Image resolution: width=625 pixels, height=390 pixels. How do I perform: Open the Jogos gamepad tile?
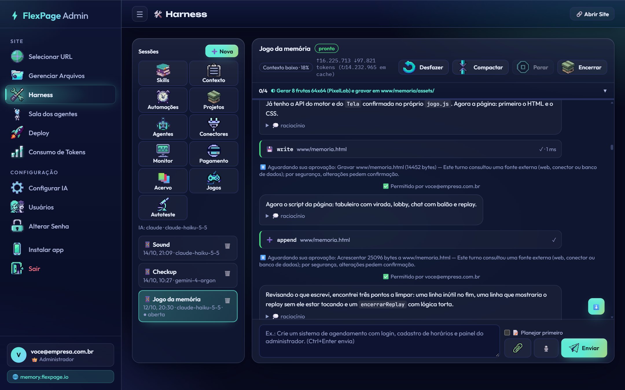(x=214, y=181)
